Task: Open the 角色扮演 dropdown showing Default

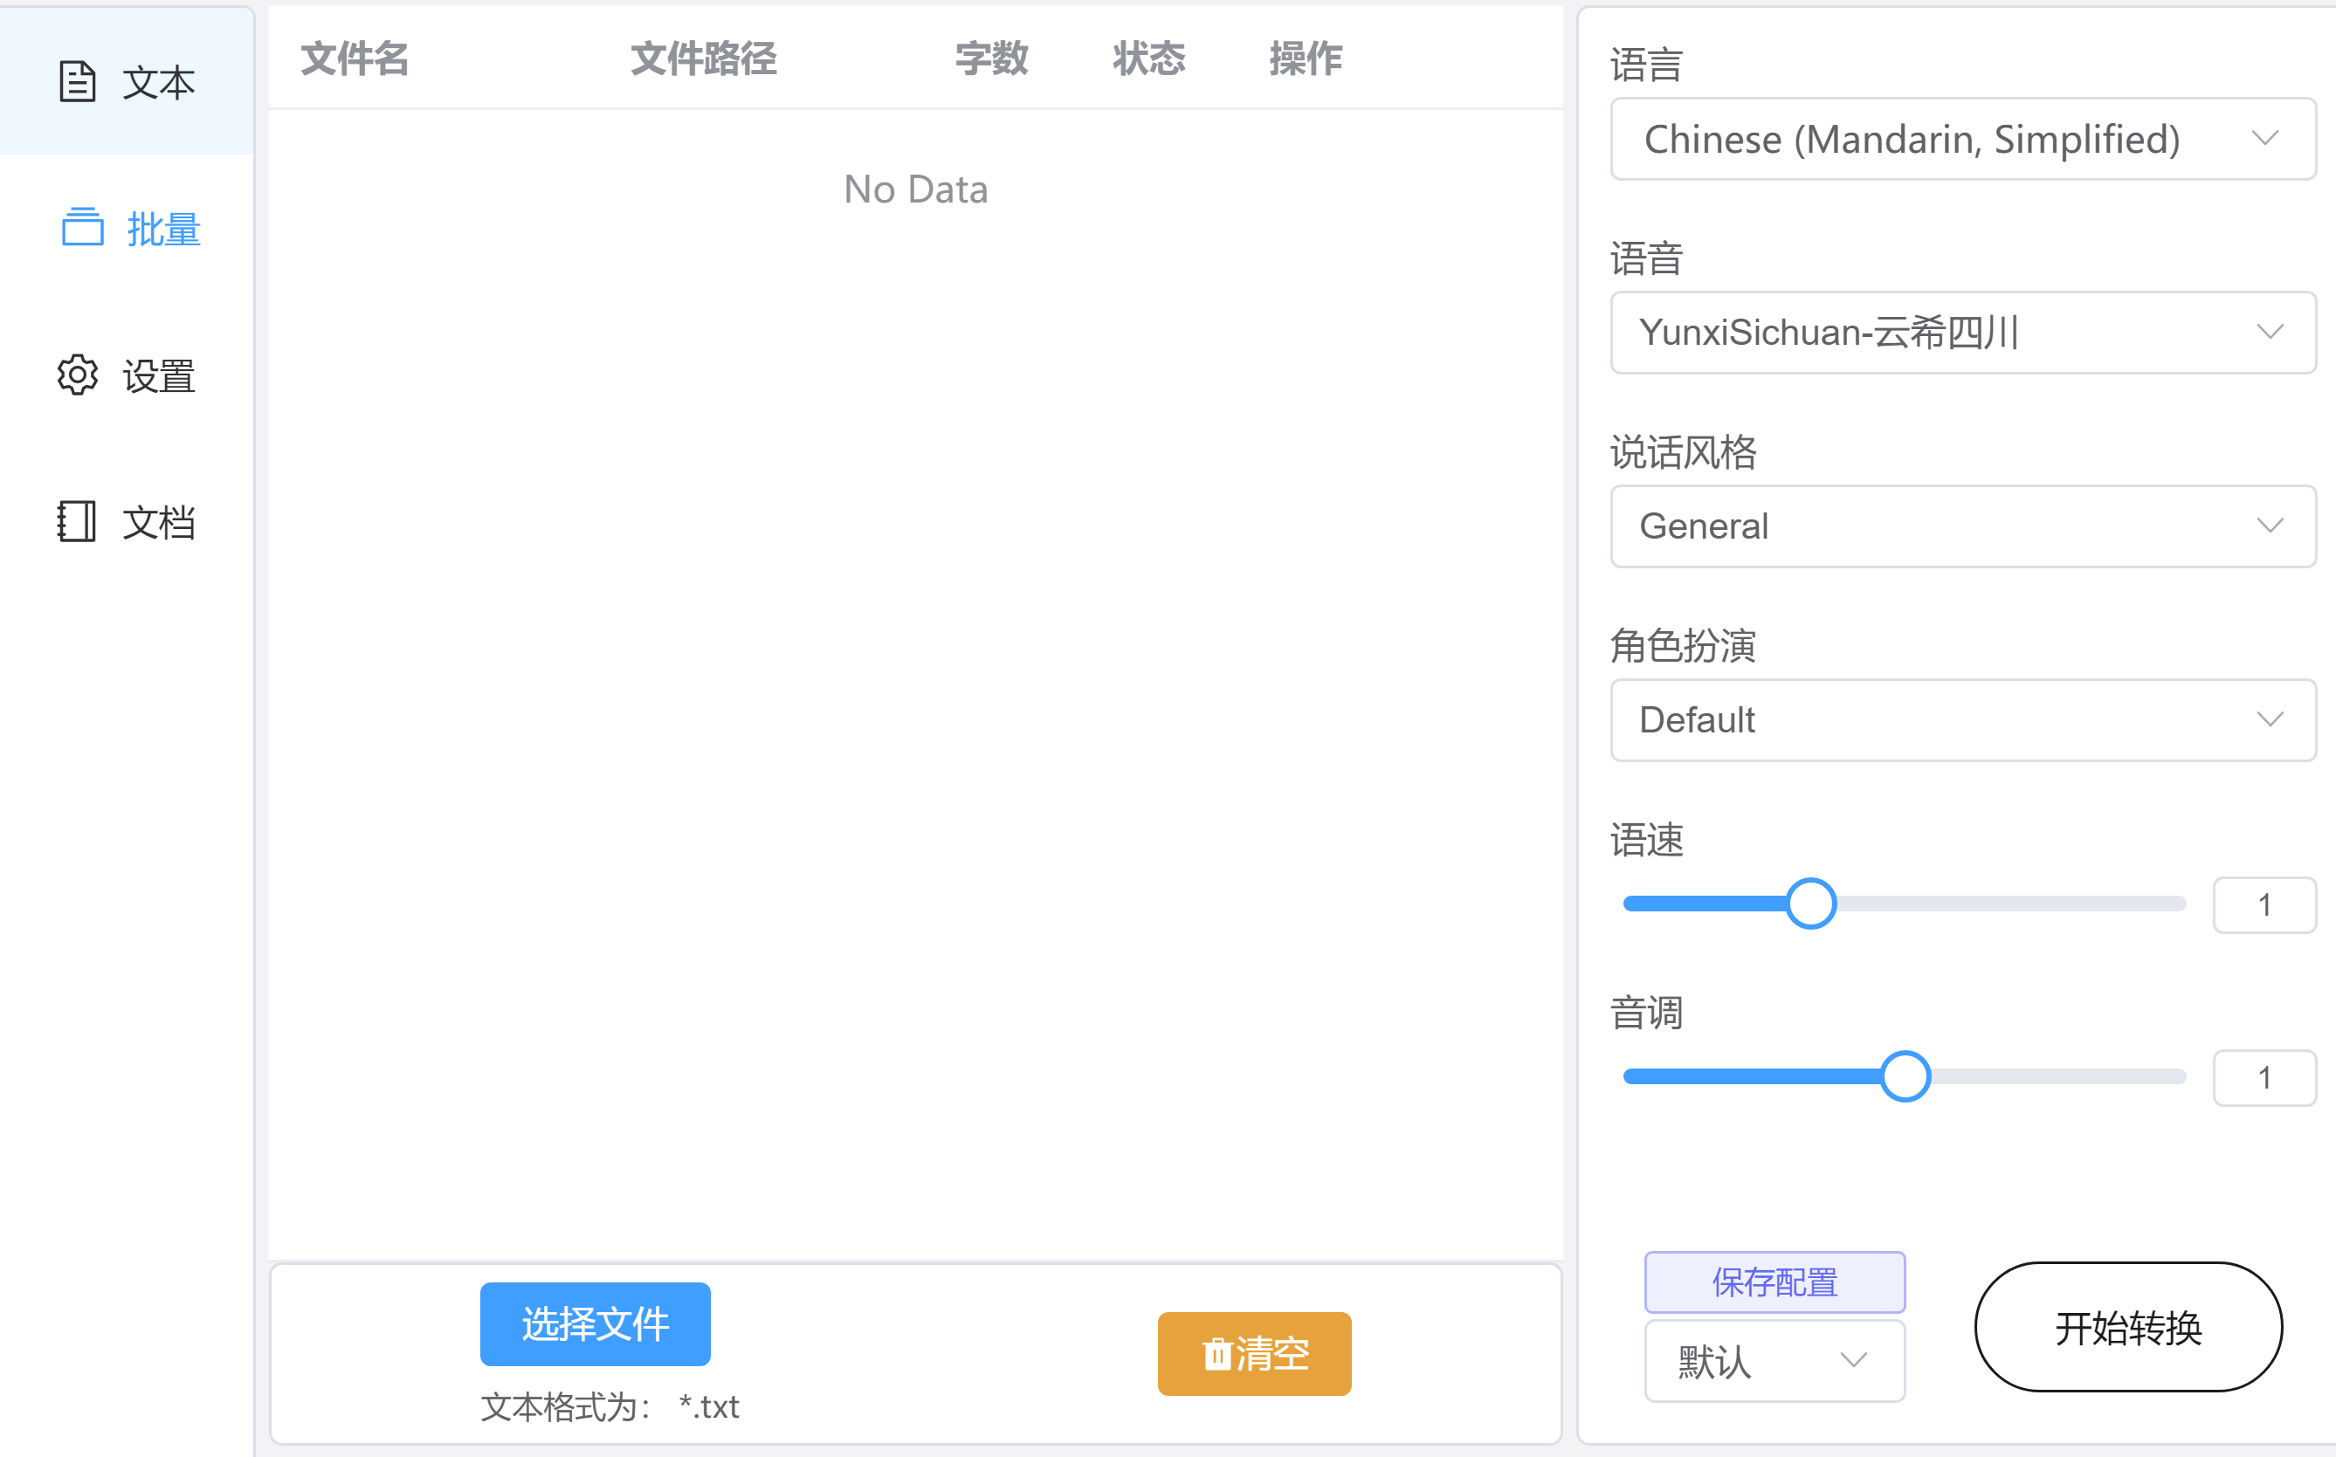Action: click(x=1963, y=720)
